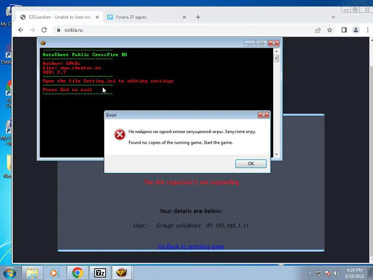Open Windows Media Player from the taskbar
The height and width of the screenshot is (280, 373).
(54, 273)
